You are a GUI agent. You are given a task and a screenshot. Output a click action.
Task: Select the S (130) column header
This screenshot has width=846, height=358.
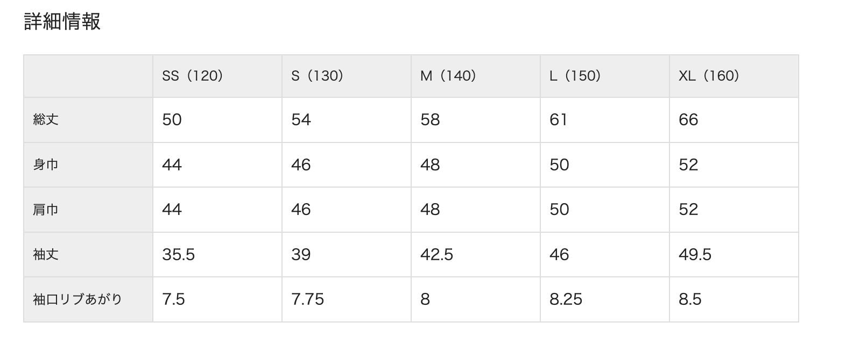tap(318, 76)
